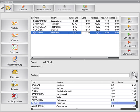The image size is (140, 112).
Task: Open the cash drawer with Otwarcie szuflady
Action: tap(44, 8)
